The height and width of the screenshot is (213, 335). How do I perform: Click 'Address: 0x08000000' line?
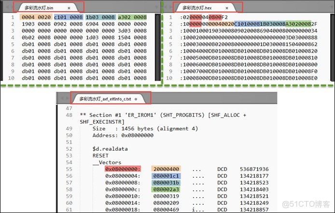pyautogui.click(x=123, y=135)
